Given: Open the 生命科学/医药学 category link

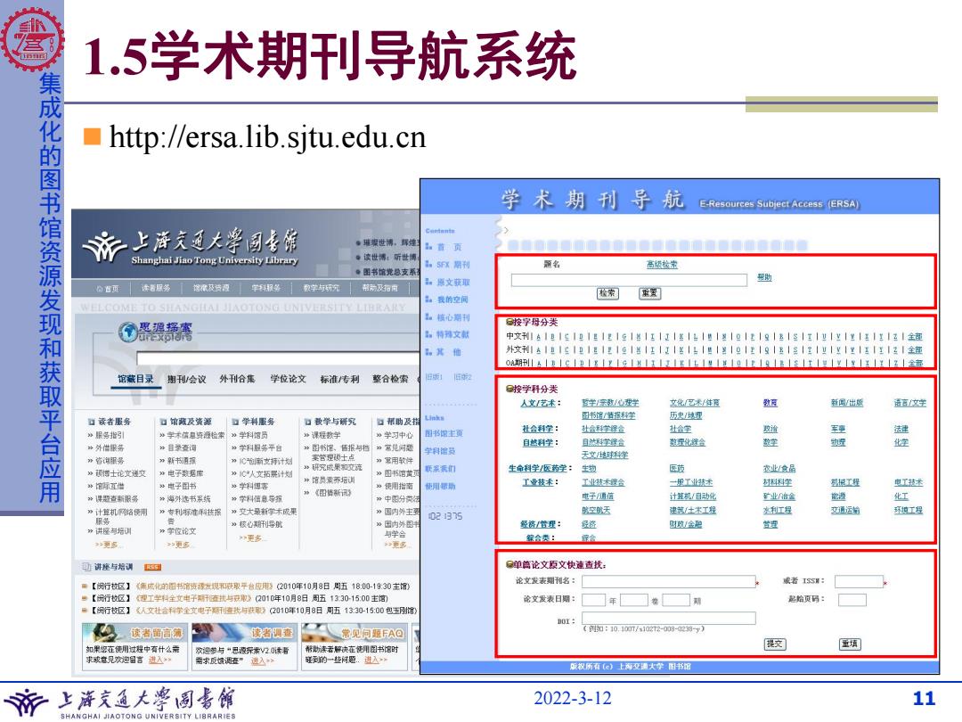Looking at the screenshot, I should 537,469.
